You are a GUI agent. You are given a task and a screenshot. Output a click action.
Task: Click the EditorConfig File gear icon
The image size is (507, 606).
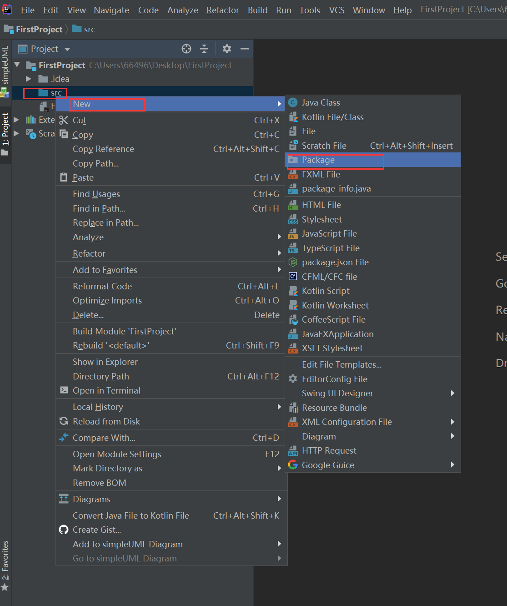[293, 379]
